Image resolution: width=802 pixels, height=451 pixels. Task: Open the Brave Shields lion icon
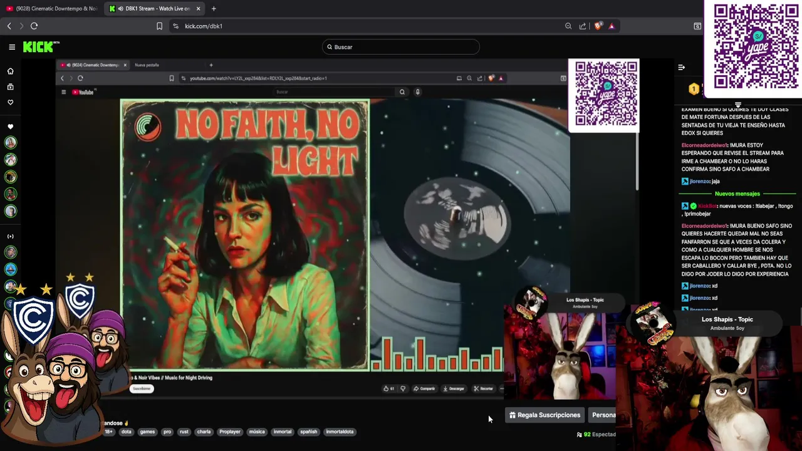598,26
